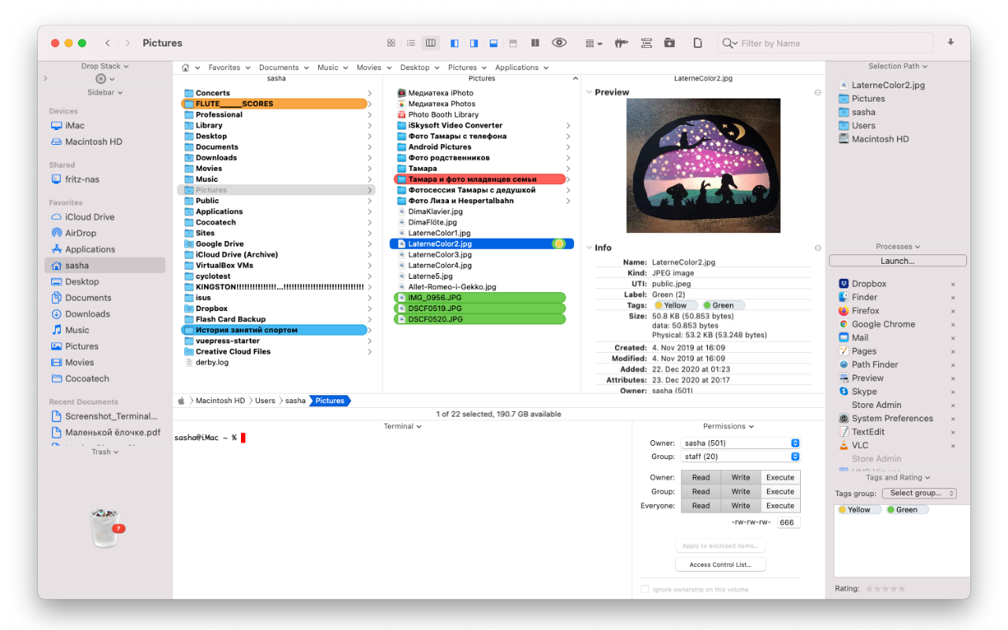Image resolution: width=1008 pixels, height=630 pixels.
Task: Open the Owner sasha (501) dropdown
Action: (740, 443)
